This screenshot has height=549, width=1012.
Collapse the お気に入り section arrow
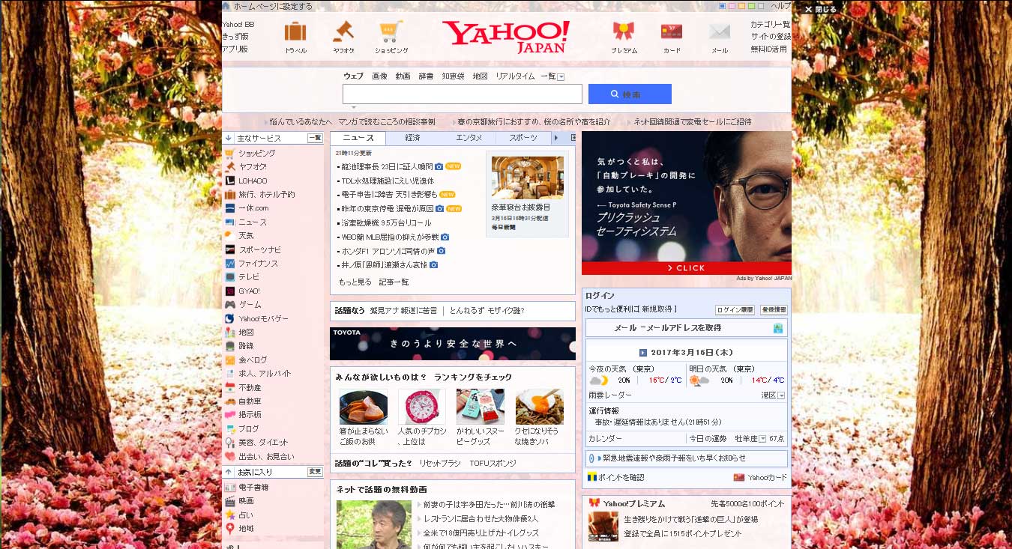click(229, 472)
